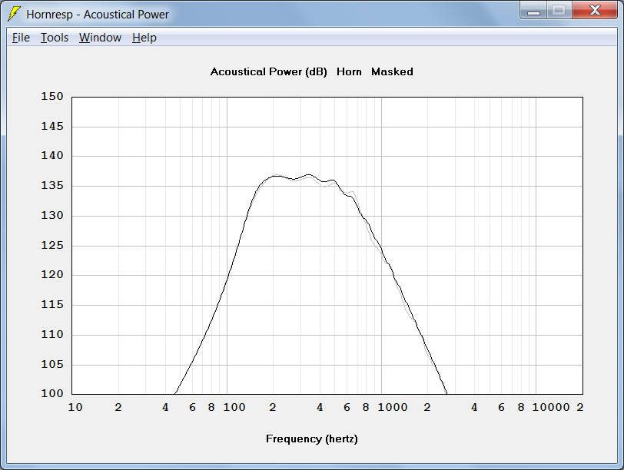Open the Help menu

[144, 38]
